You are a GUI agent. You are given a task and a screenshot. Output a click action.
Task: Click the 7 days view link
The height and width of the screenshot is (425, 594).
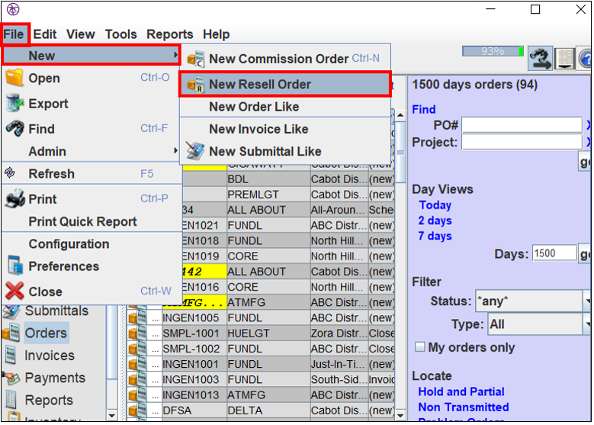pos(435,237)
